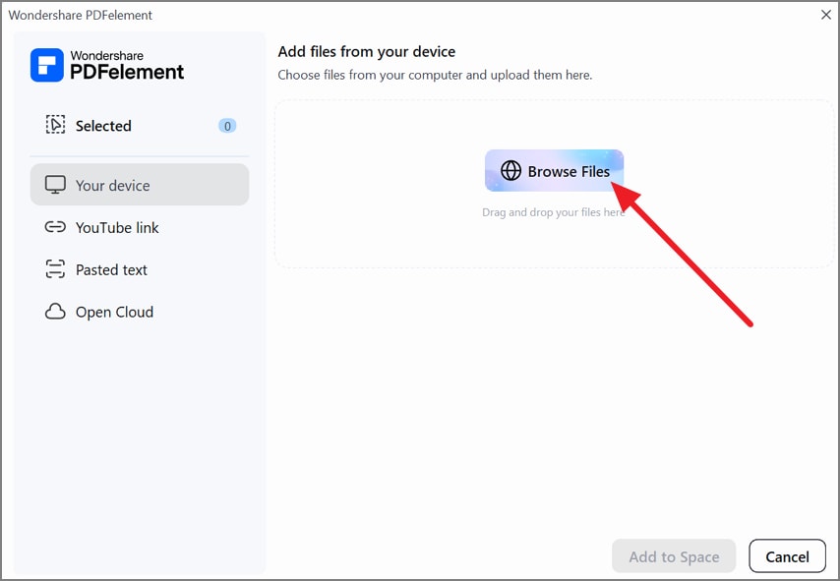Click the Add files from your device heading
840x581 pixels.
pos(367,52)
